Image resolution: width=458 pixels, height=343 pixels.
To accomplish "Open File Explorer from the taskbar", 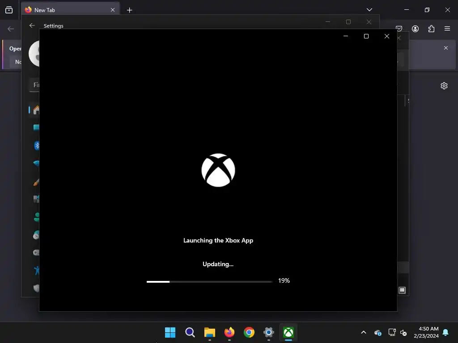I will pyautogui.click(x=209, y=332).
